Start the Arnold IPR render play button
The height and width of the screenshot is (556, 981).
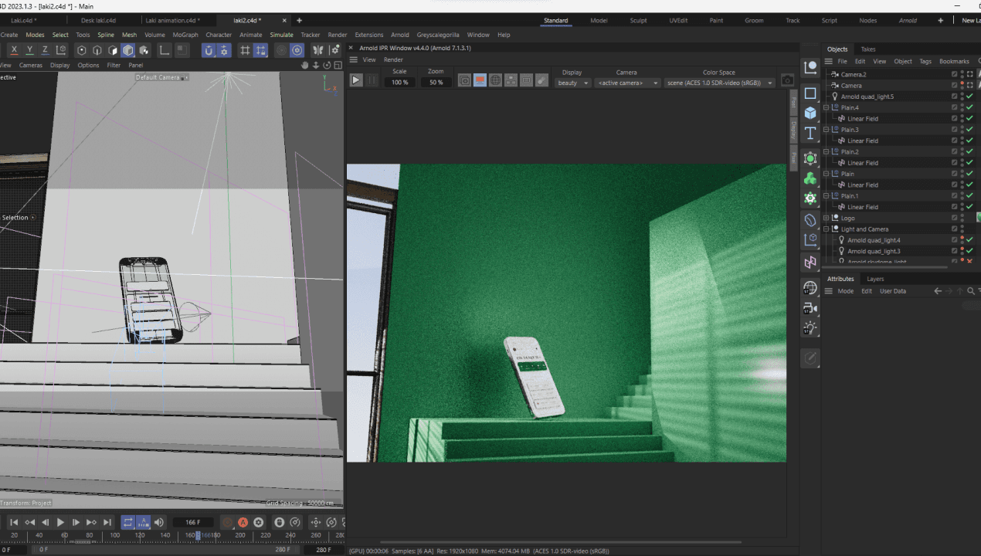click(356, 80)
